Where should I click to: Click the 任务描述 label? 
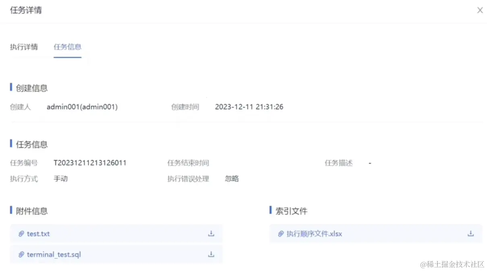point(339,163)
